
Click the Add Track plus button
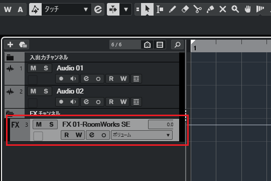point(10,45)
